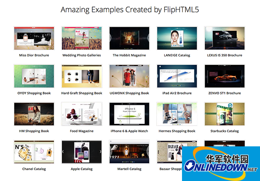Open the Hard Graft Shopping Book thumbnail
This screenshot has height=181, width=260.
click(81, 76)
